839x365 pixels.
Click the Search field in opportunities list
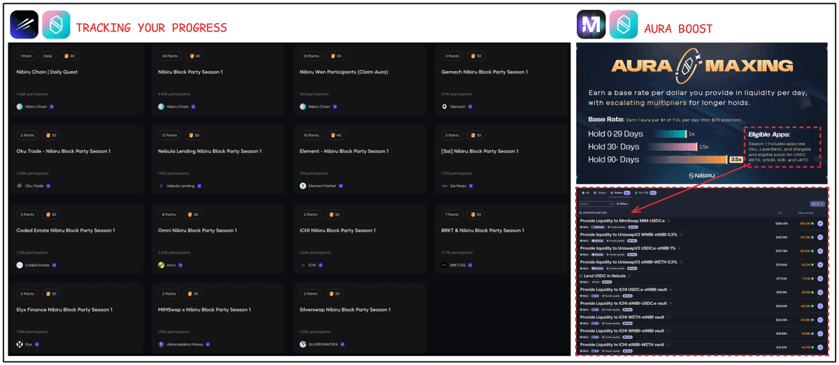point(596,203)
